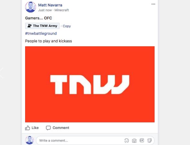
Task: Click the Copy link next to the TNW Army tag
Action: pyautogui.click(x=67, y=26)
